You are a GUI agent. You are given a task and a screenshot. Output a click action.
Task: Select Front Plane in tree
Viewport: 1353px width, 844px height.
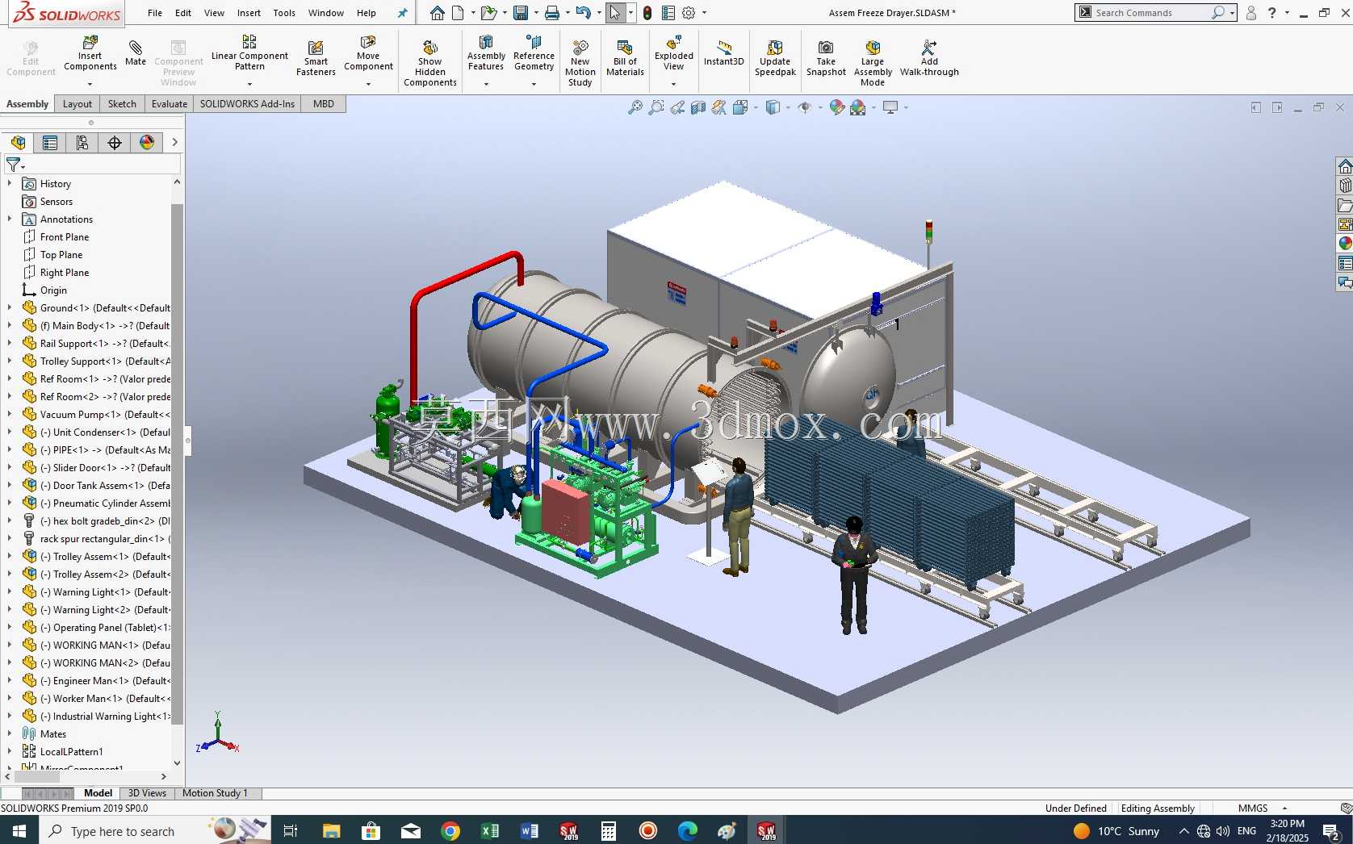coord(65,237)
